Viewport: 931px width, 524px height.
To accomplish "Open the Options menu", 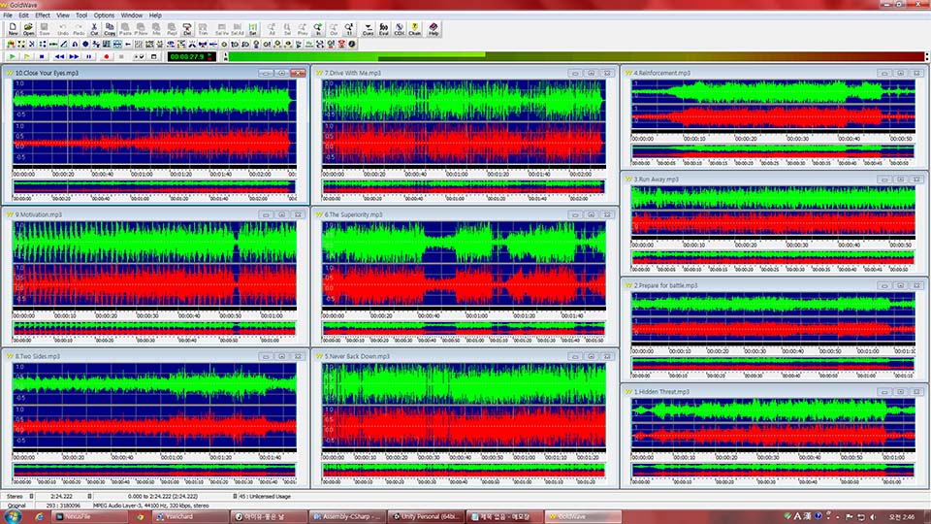I will (x=104, y=16).
